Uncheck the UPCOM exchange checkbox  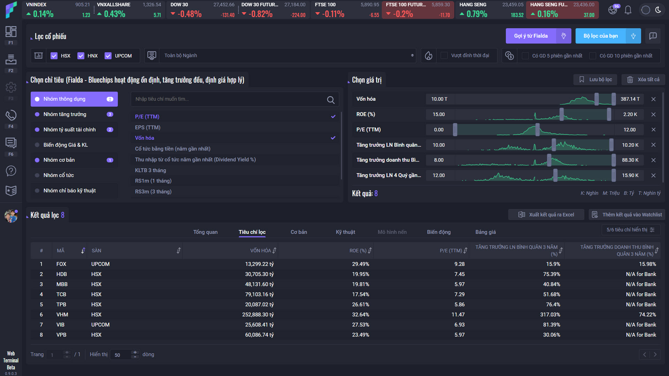pos(108,56)
